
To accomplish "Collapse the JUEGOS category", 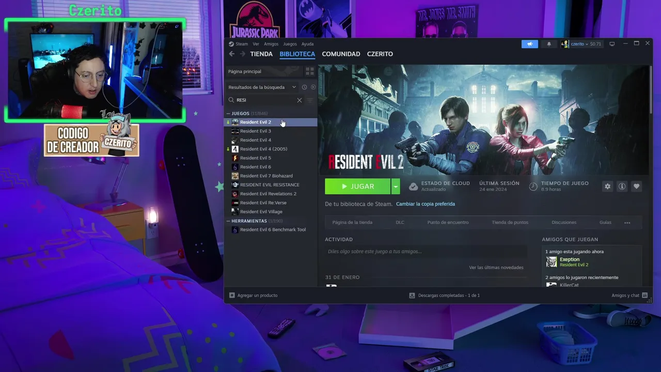I will pyautogui.click(x=228, y=113).
